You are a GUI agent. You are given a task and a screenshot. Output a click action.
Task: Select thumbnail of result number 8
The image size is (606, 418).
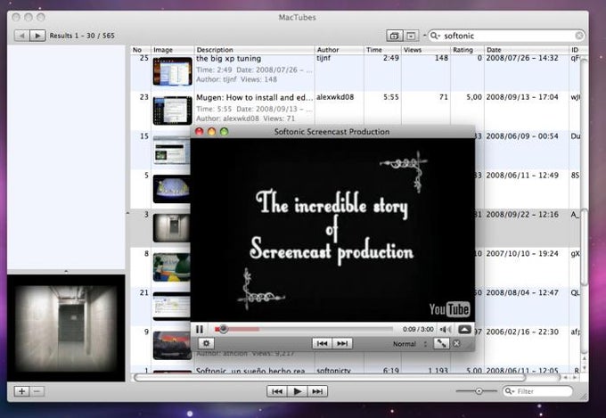172,267
